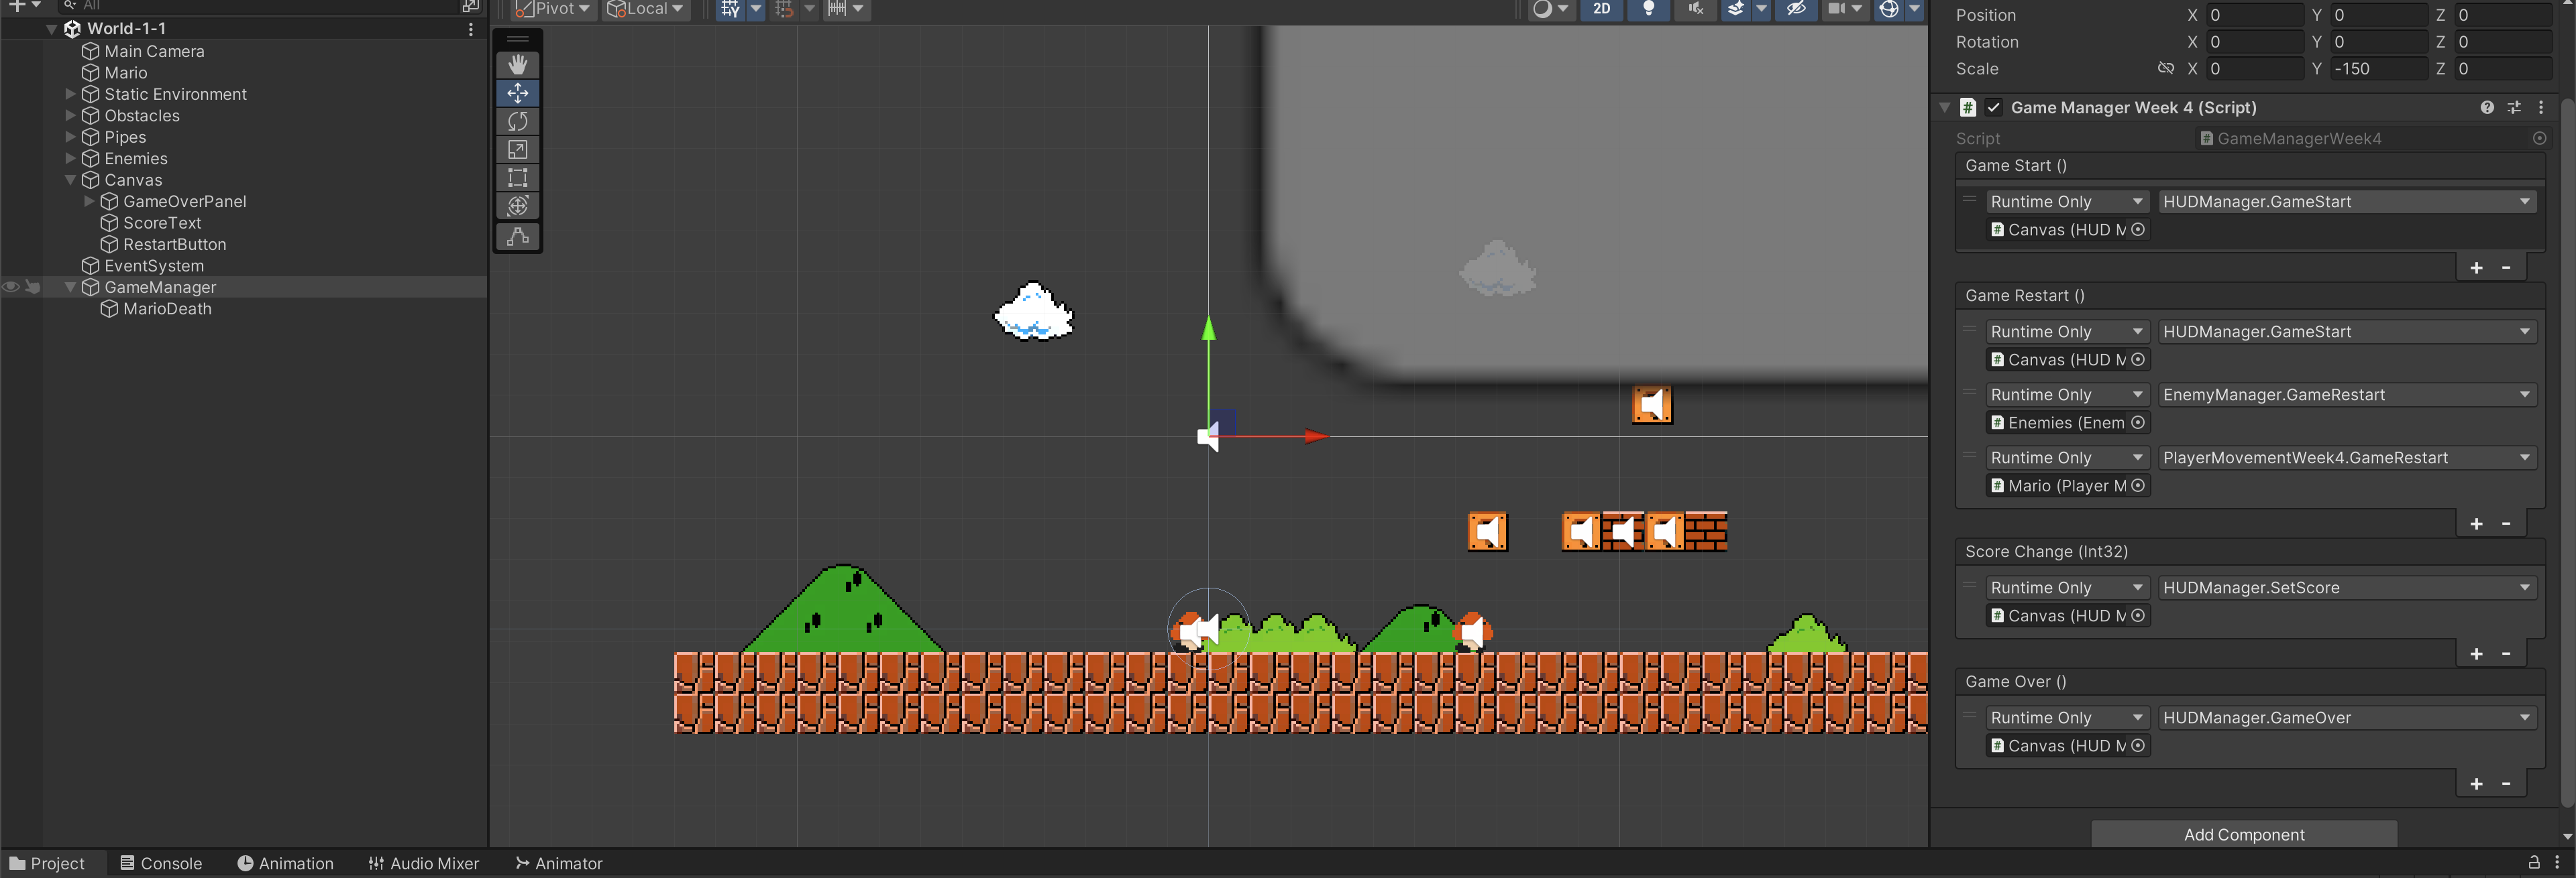Toggle hidden objects visibility in scene
Image resolution: width=2576 pixels, height=878 pixels.
coord(1796,9)
